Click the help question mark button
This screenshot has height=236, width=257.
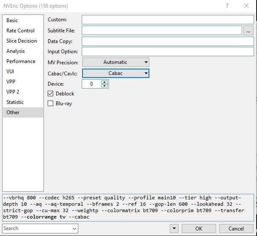tap(227, 6)
